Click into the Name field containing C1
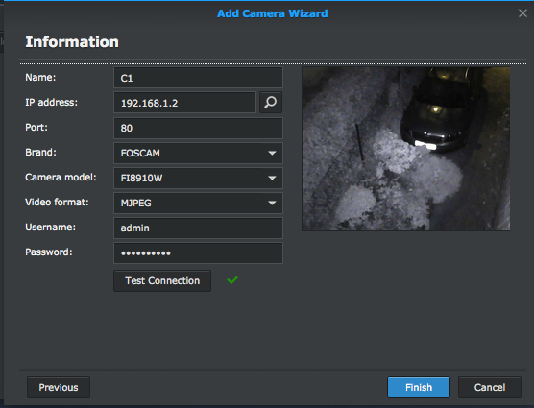This screenshot has height=408, width=534. 198,78
